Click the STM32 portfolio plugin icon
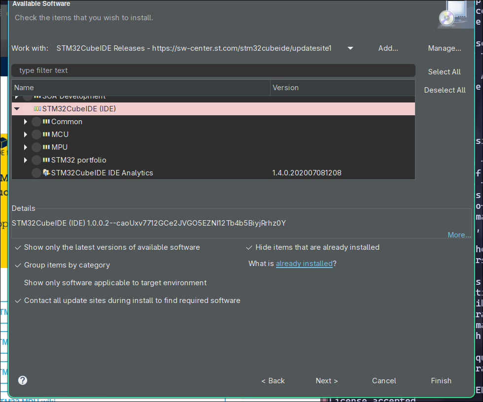The width and height of the screenshot is (483, 402). click(x=47, y=160)
